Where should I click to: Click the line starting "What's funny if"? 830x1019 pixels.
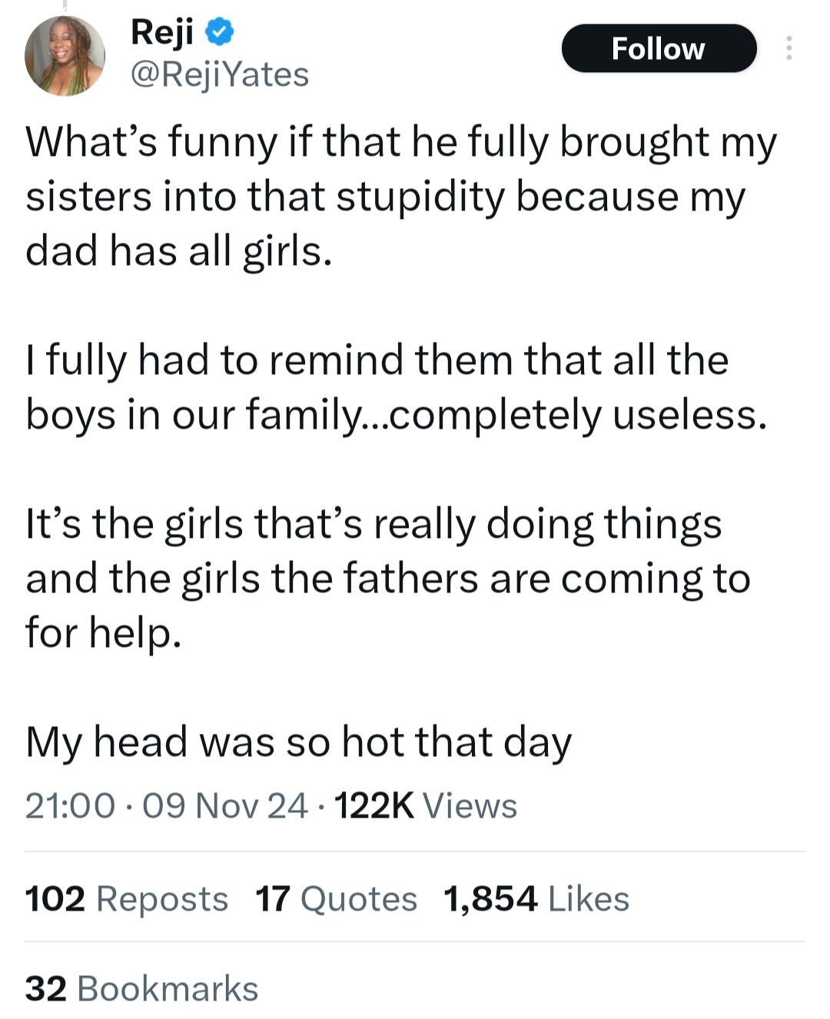point(401,144)
